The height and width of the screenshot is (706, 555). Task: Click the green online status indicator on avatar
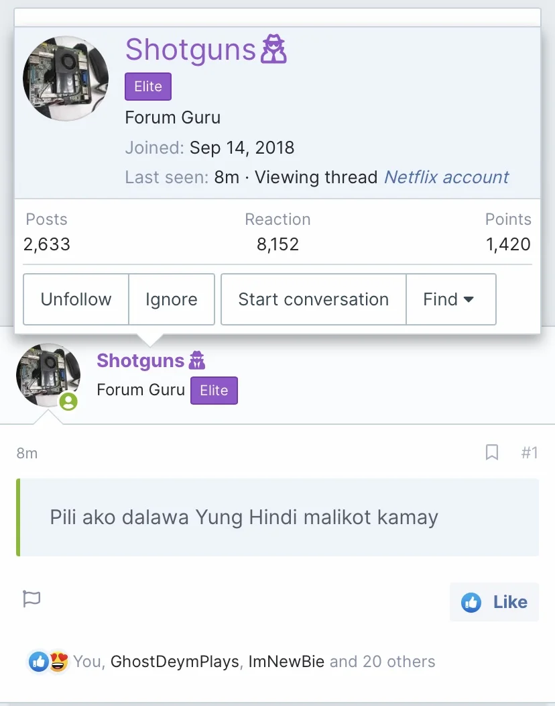pos(68,401)
